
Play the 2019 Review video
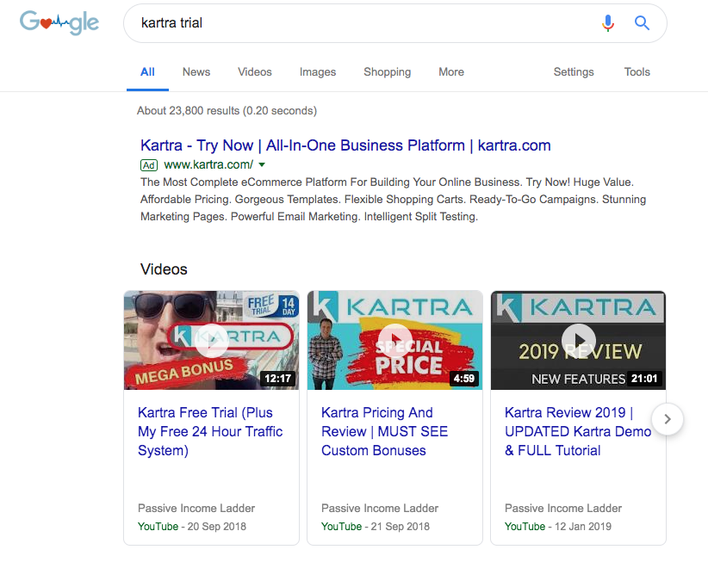tap(578, 339)
